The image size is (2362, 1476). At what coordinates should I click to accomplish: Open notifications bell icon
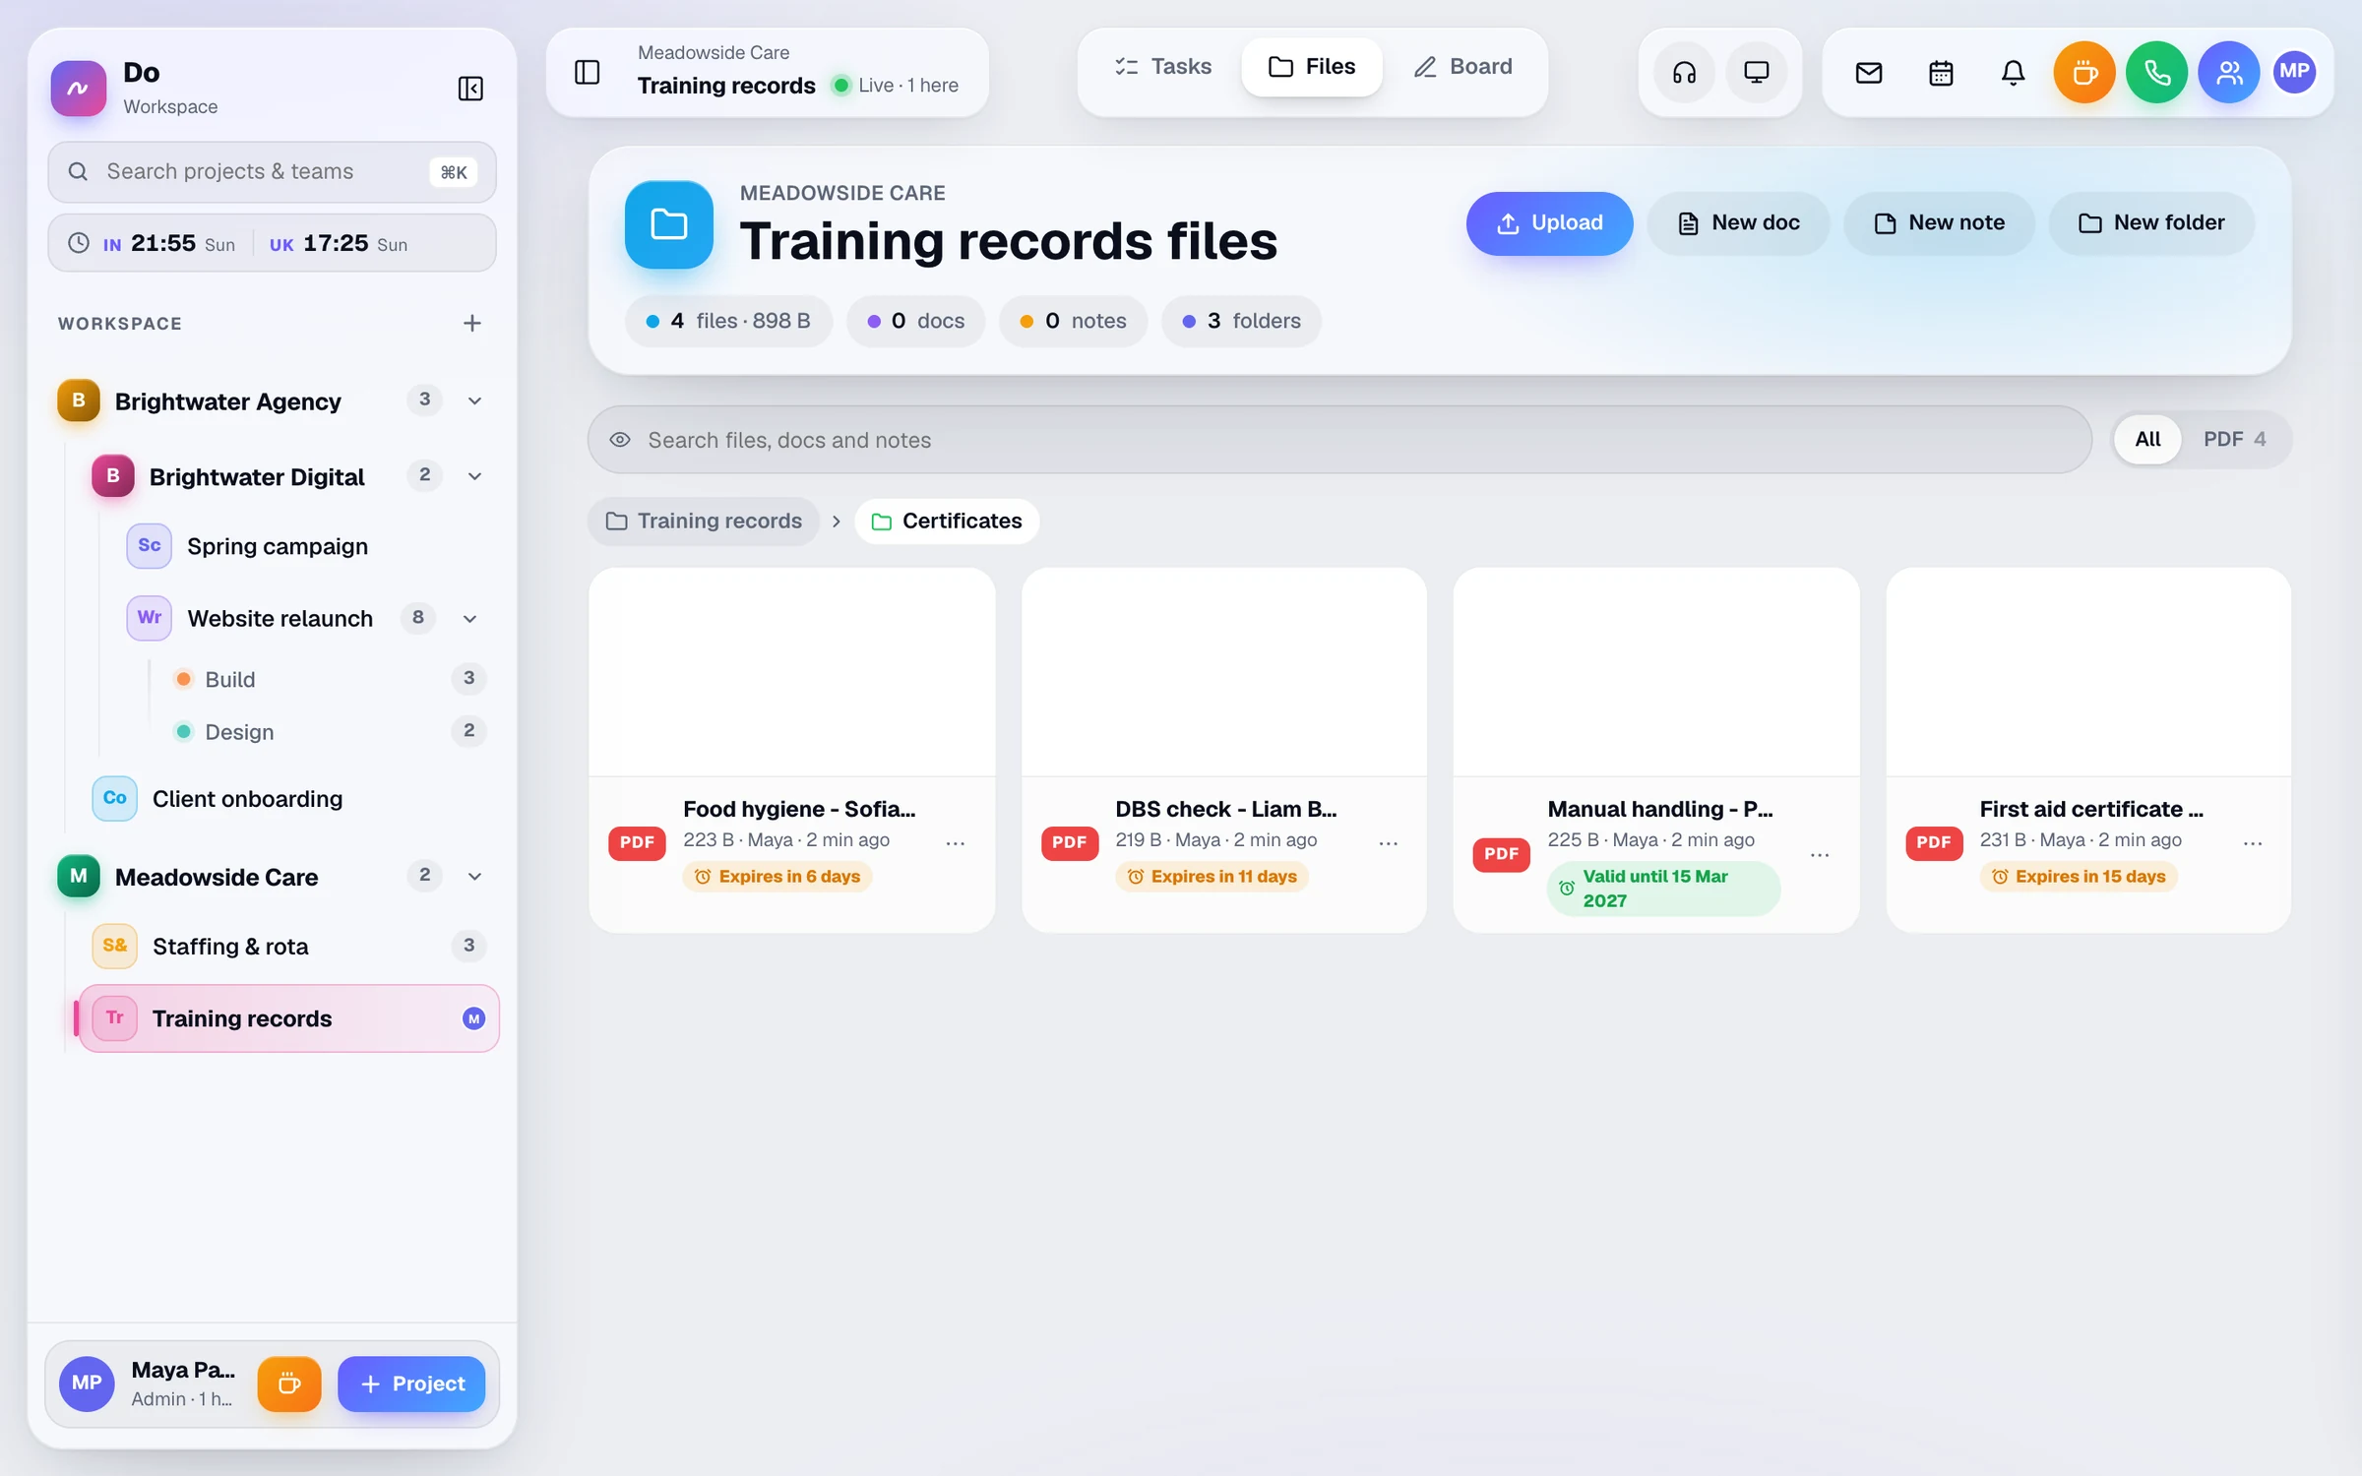pyautogui.click(x=2014, y=72)
